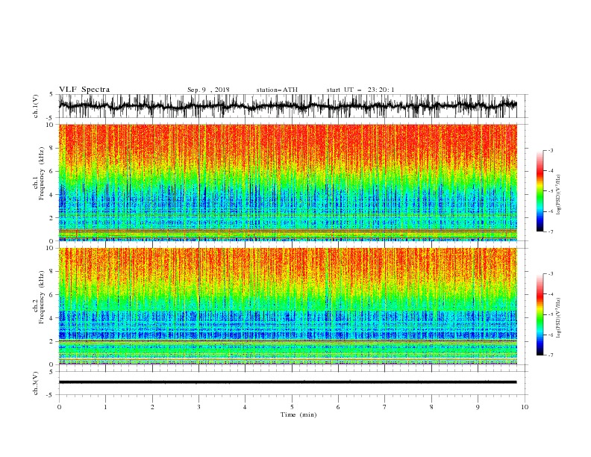Click the 'ch.3(V)' axis label
This screenshot has width=591, height=457.
(x=36, y=383)
